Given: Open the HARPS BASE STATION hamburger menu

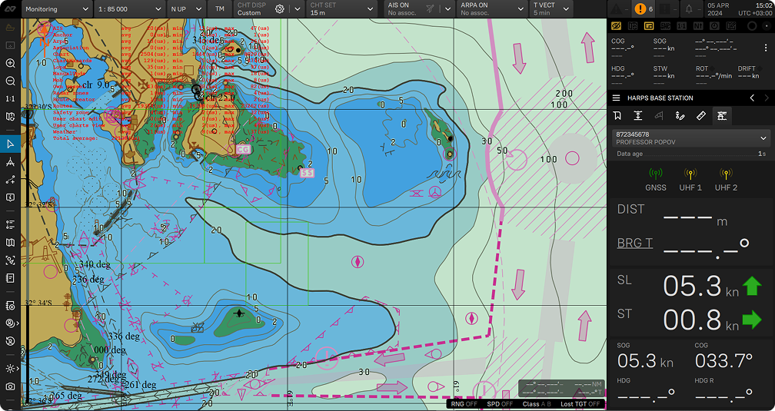Looking at the screenshot, I should [616, 98].
